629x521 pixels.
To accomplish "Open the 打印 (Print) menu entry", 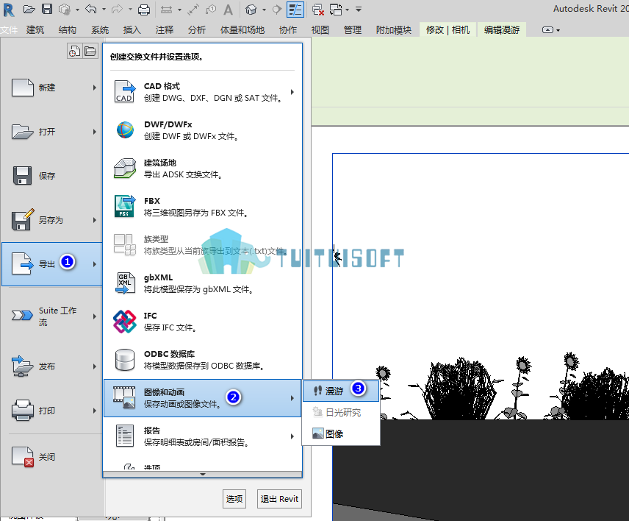I will tap(51, 411).
